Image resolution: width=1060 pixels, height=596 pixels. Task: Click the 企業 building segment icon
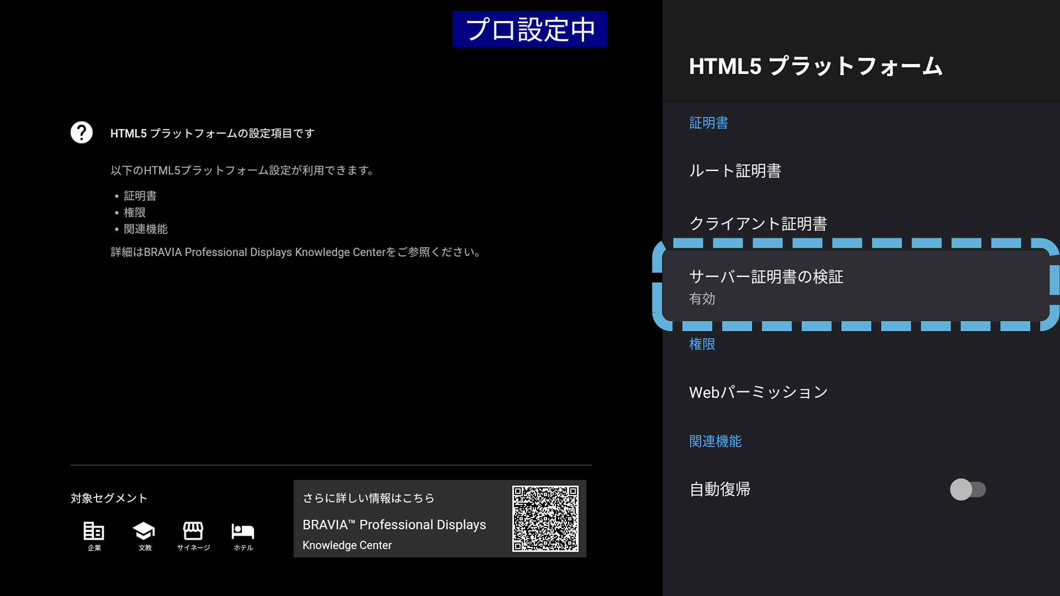tap(94, 531)
